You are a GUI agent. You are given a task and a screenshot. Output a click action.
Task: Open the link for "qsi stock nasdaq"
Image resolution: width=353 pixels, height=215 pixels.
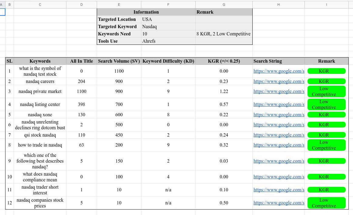coord(279,135)
